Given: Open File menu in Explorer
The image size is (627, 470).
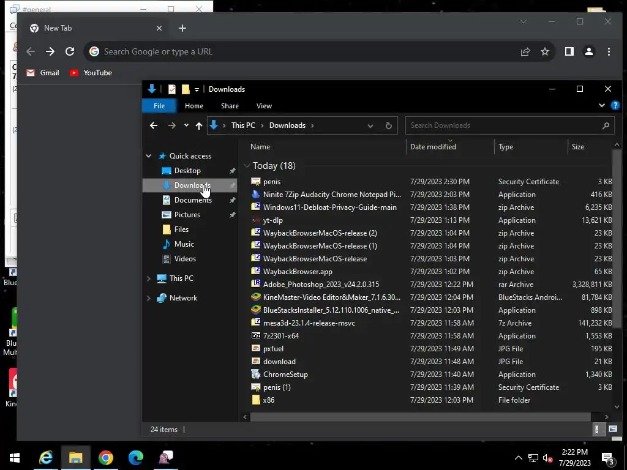Looking at the screenshot, I should pyautogui.click(x=159, y=106).
